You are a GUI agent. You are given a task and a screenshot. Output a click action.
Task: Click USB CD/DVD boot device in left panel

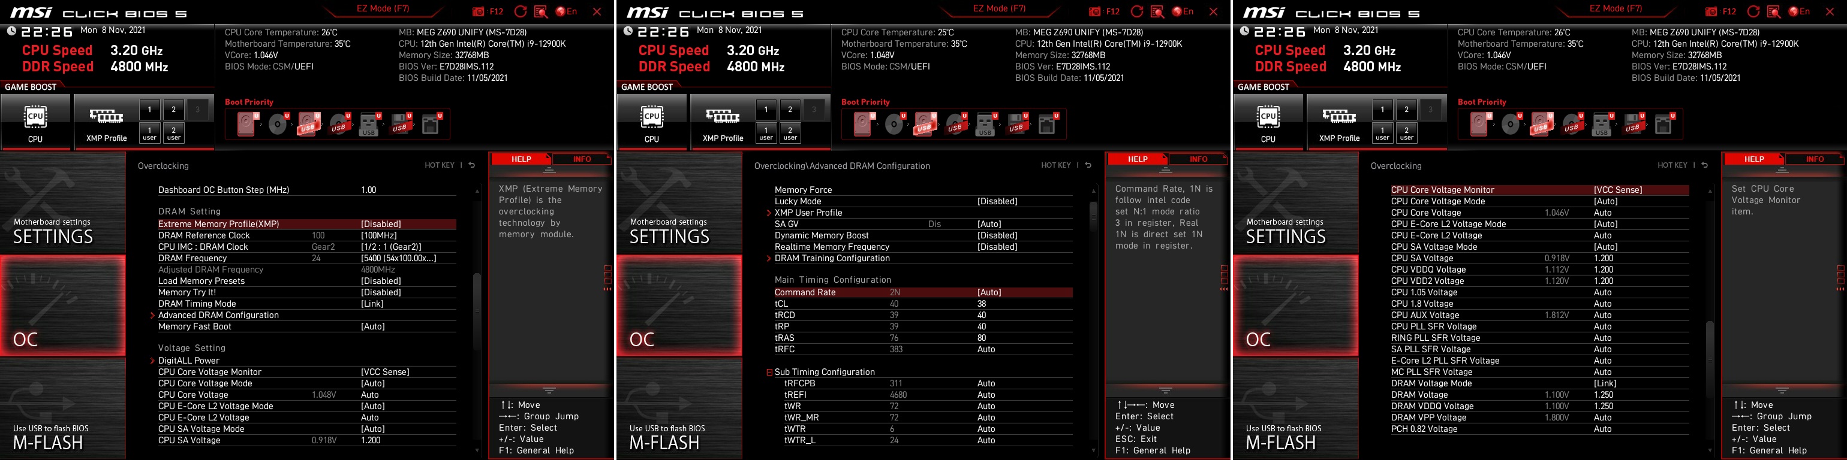[x=340, y=124]
